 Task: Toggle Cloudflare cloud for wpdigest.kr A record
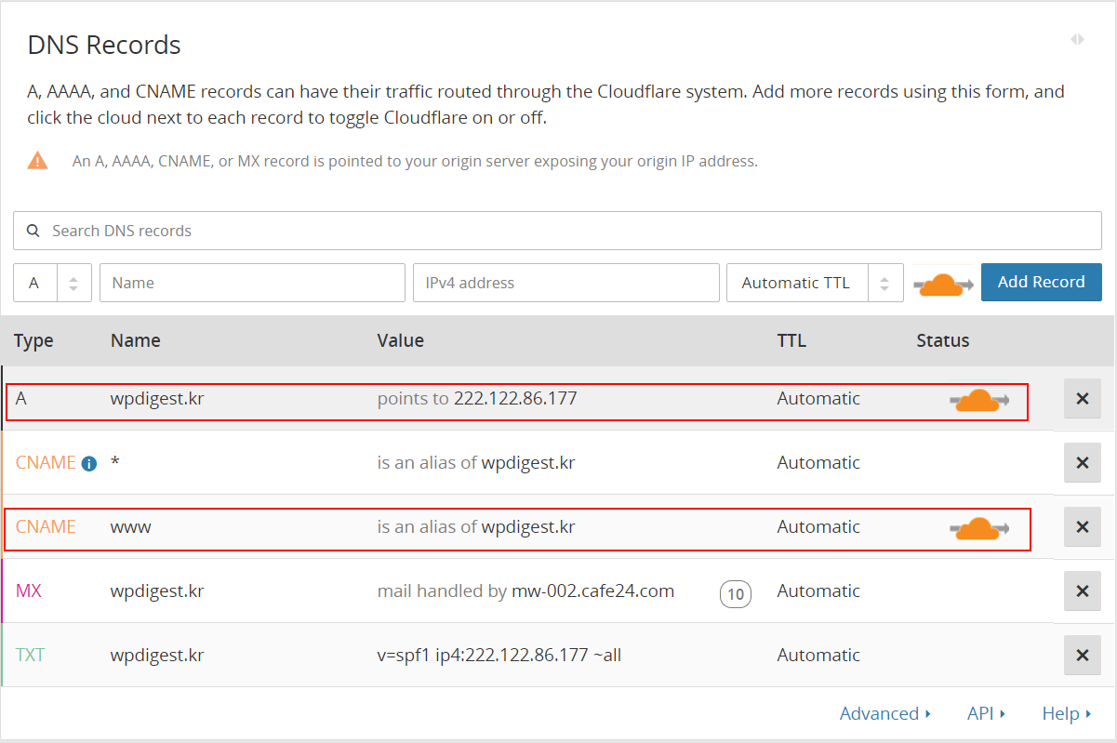979,401
